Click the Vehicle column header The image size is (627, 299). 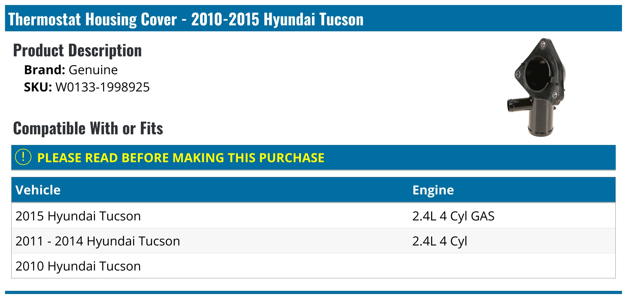point(38,190)
